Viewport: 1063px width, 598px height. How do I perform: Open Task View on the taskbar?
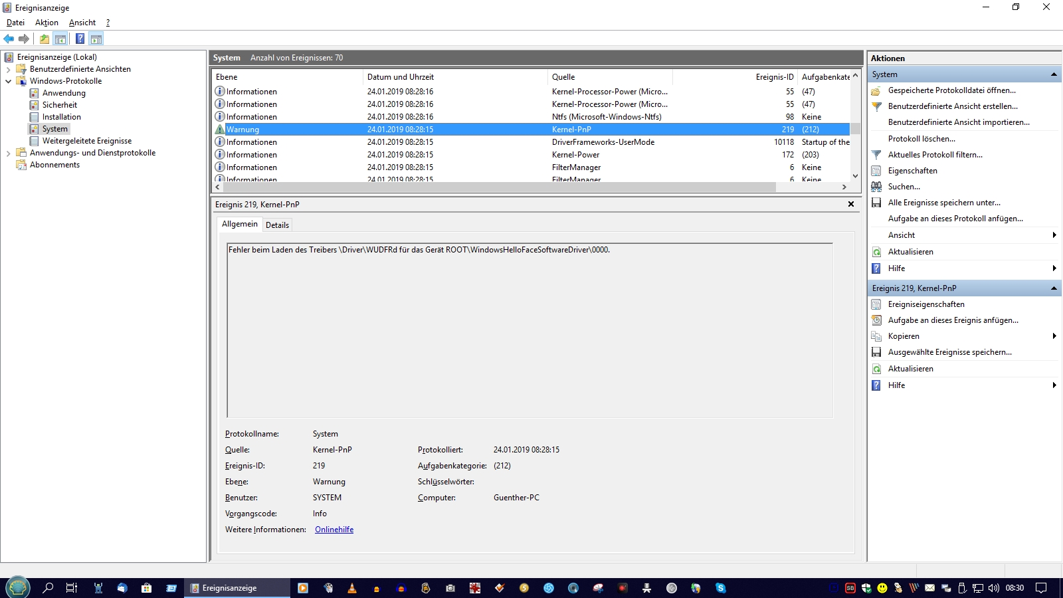[x=72, y=588]
